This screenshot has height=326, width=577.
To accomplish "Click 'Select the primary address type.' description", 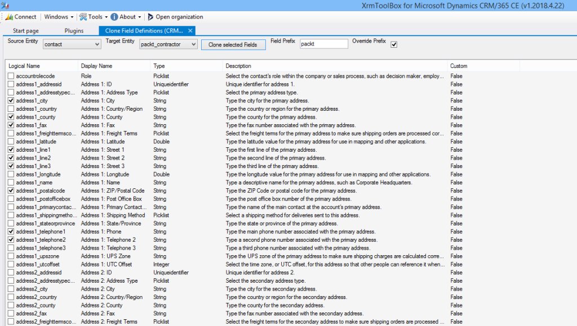I will coord(261,93).
